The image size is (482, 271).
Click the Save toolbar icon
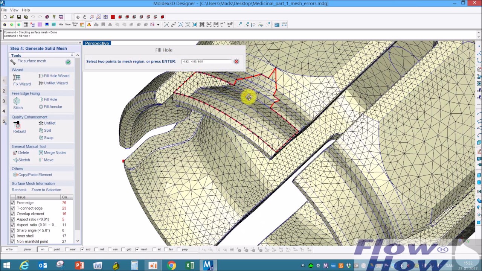coord(19,17)
